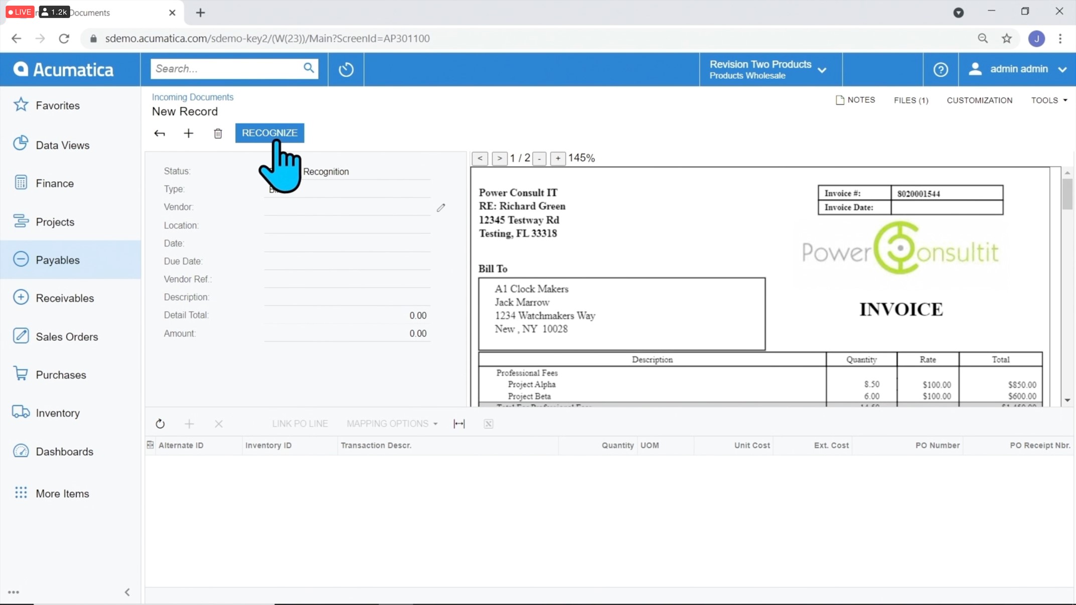
Task: Delete the record with trash icon
Action: 218,133
